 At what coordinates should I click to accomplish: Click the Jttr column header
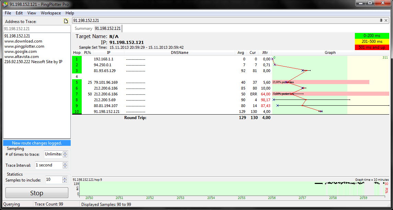pyautogui.click(x=265, y=52)
